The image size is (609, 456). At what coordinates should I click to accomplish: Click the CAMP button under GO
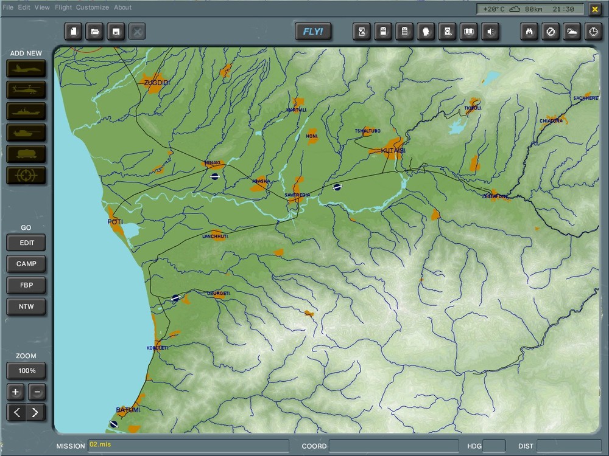[x=26, y=264]
